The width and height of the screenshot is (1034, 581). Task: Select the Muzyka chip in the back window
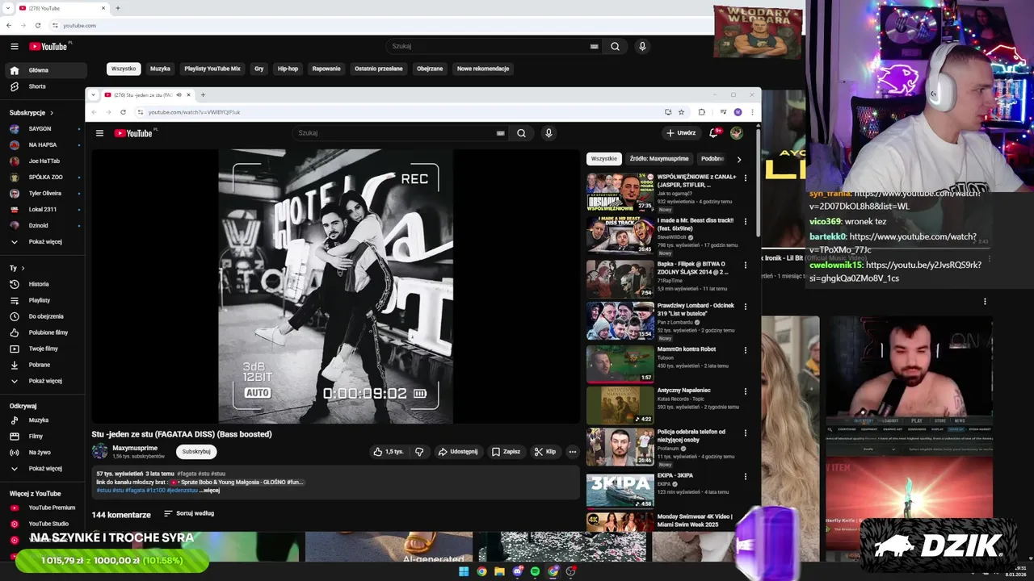click(x=160, y=69)
